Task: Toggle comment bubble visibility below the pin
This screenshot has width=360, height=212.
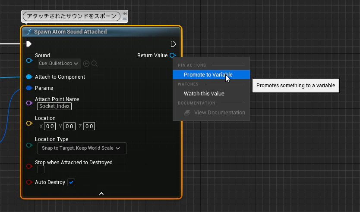Action: click(x=125, y=19)
